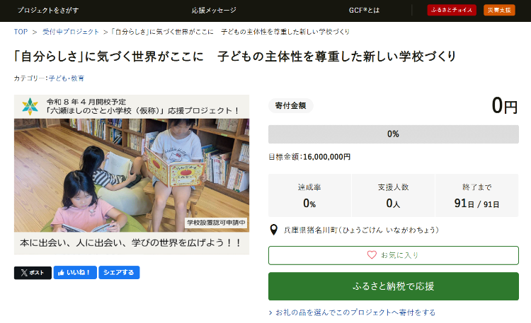The width and height of the screenshot is (531, 323).
Task: Click the red ふるさとチョイス button
Action: pyautogui.click(x=452, y=10)
